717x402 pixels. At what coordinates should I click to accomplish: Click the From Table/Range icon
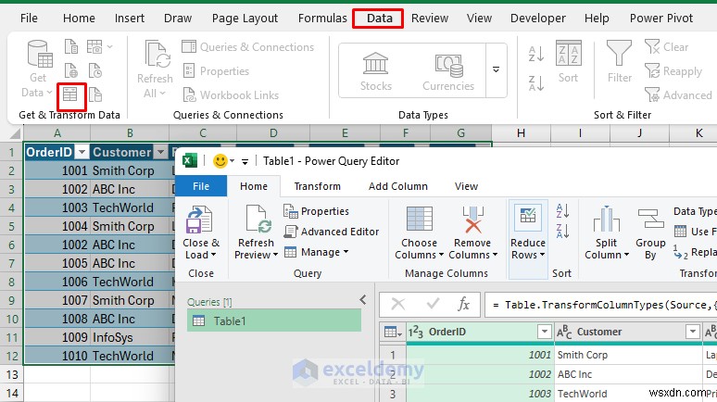[70, 94]
